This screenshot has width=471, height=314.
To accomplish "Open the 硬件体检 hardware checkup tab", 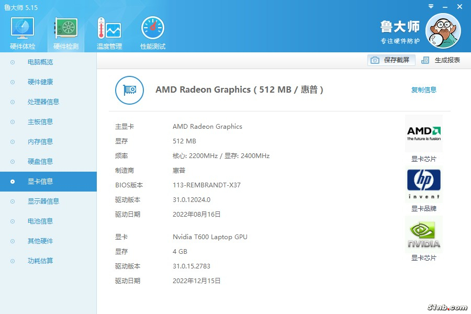I will click(x=23, y=33).
